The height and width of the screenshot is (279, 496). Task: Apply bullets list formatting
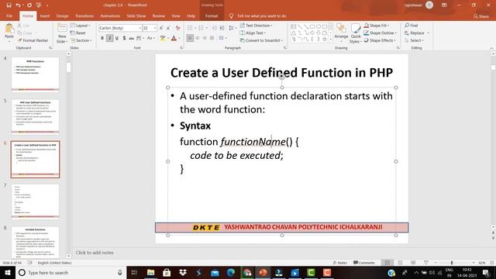pos(191,28)
